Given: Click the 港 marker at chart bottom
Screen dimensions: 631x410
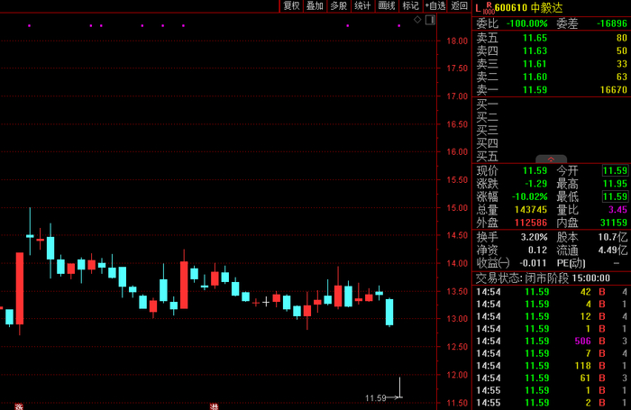Looking at the screenshot, I should pyautogui.click(x=214, y=406).
